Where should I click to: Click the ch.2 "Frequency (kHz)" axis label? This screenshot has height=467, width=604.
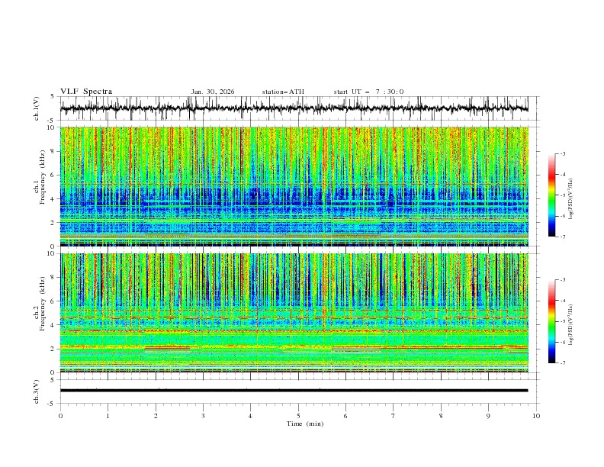(x=43, y=304)
